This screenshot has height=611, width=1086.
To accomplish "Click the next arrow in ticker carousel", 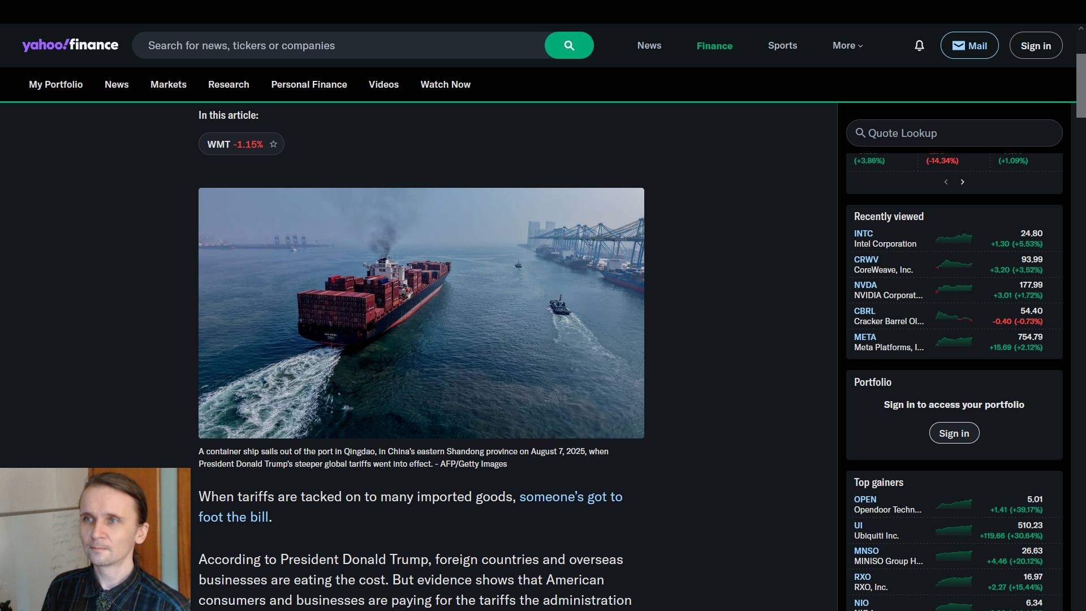I will pos(962,182).
